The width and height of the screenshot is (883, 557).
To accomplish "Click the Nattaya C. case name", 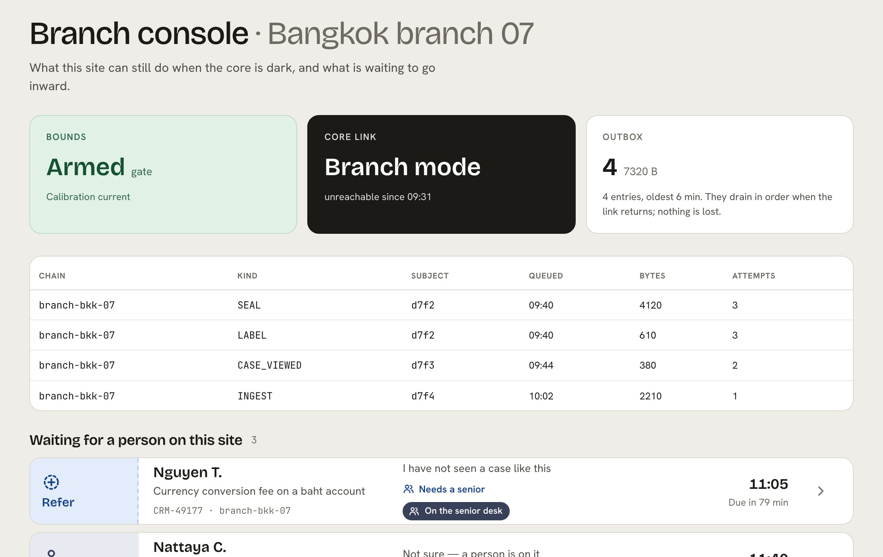I will pyautogui.click(x=190, y=547).
